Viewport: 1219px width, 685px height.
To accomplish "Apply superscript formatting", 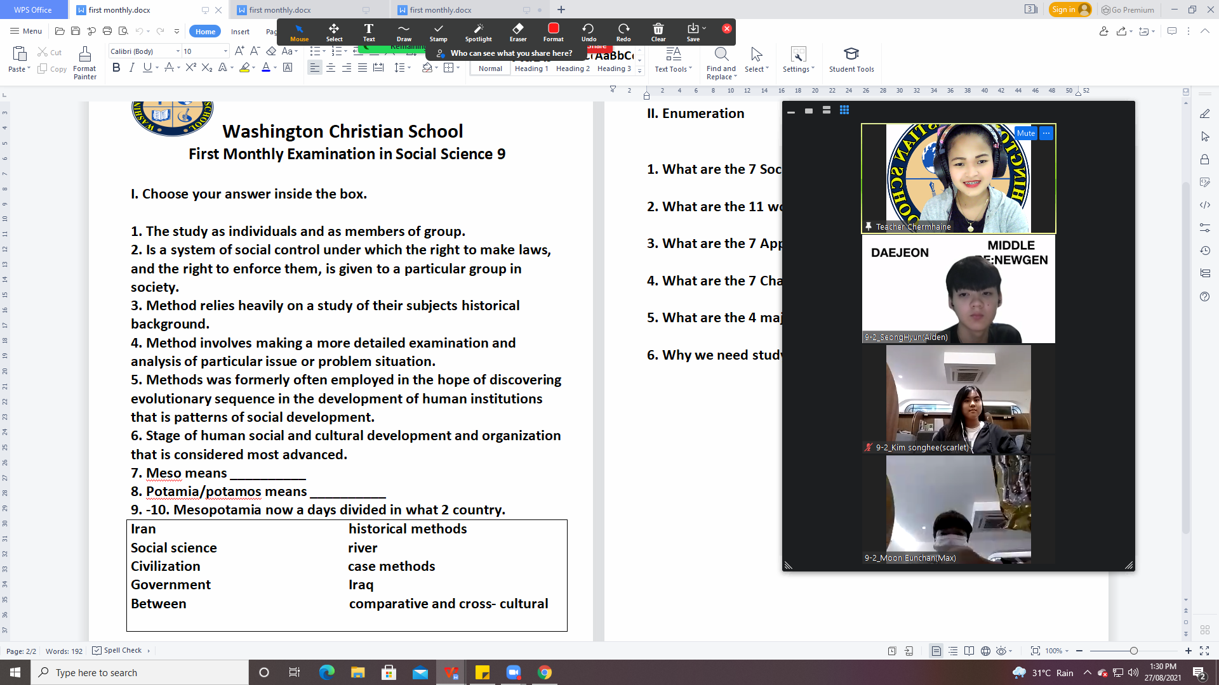I will coord(190,68).
